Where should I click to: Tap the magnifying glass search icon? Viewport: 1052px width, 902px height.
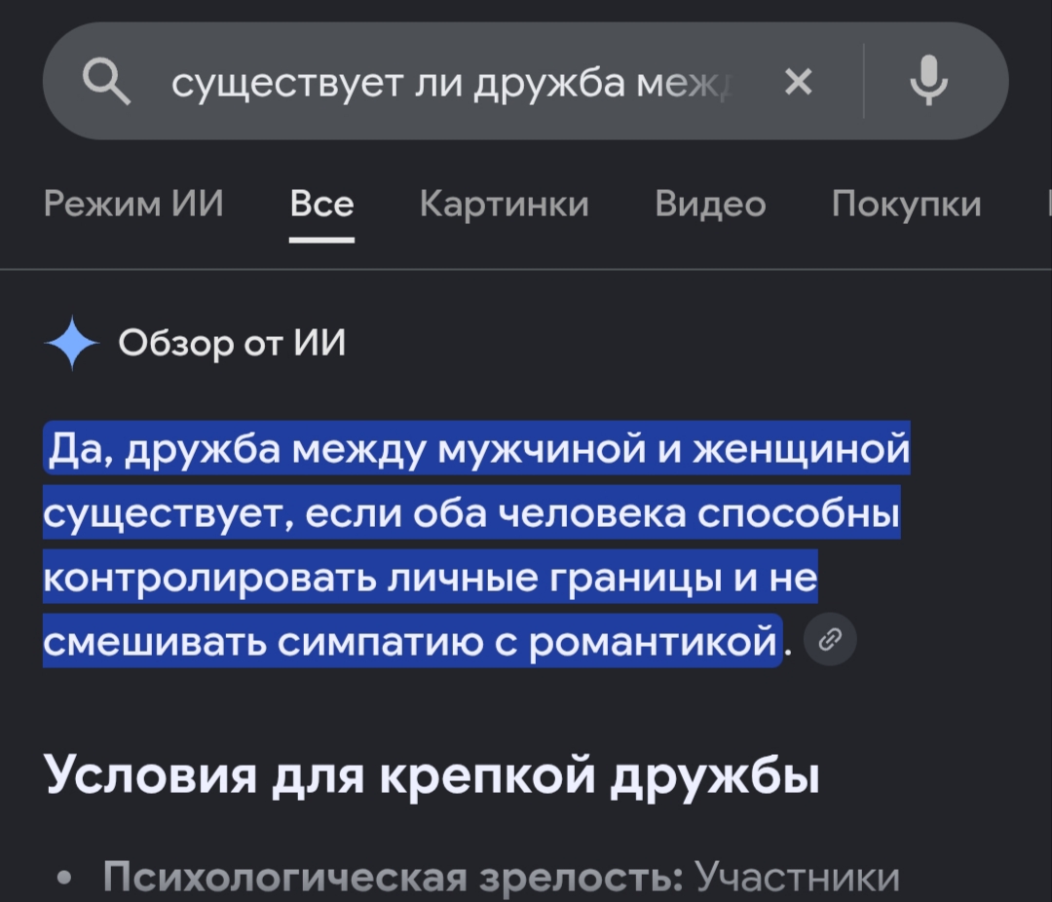106,81
